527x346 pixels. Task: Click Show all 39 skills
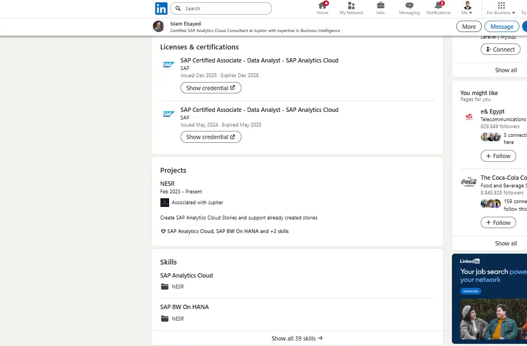pyautogui.click(x=297, y=338)
